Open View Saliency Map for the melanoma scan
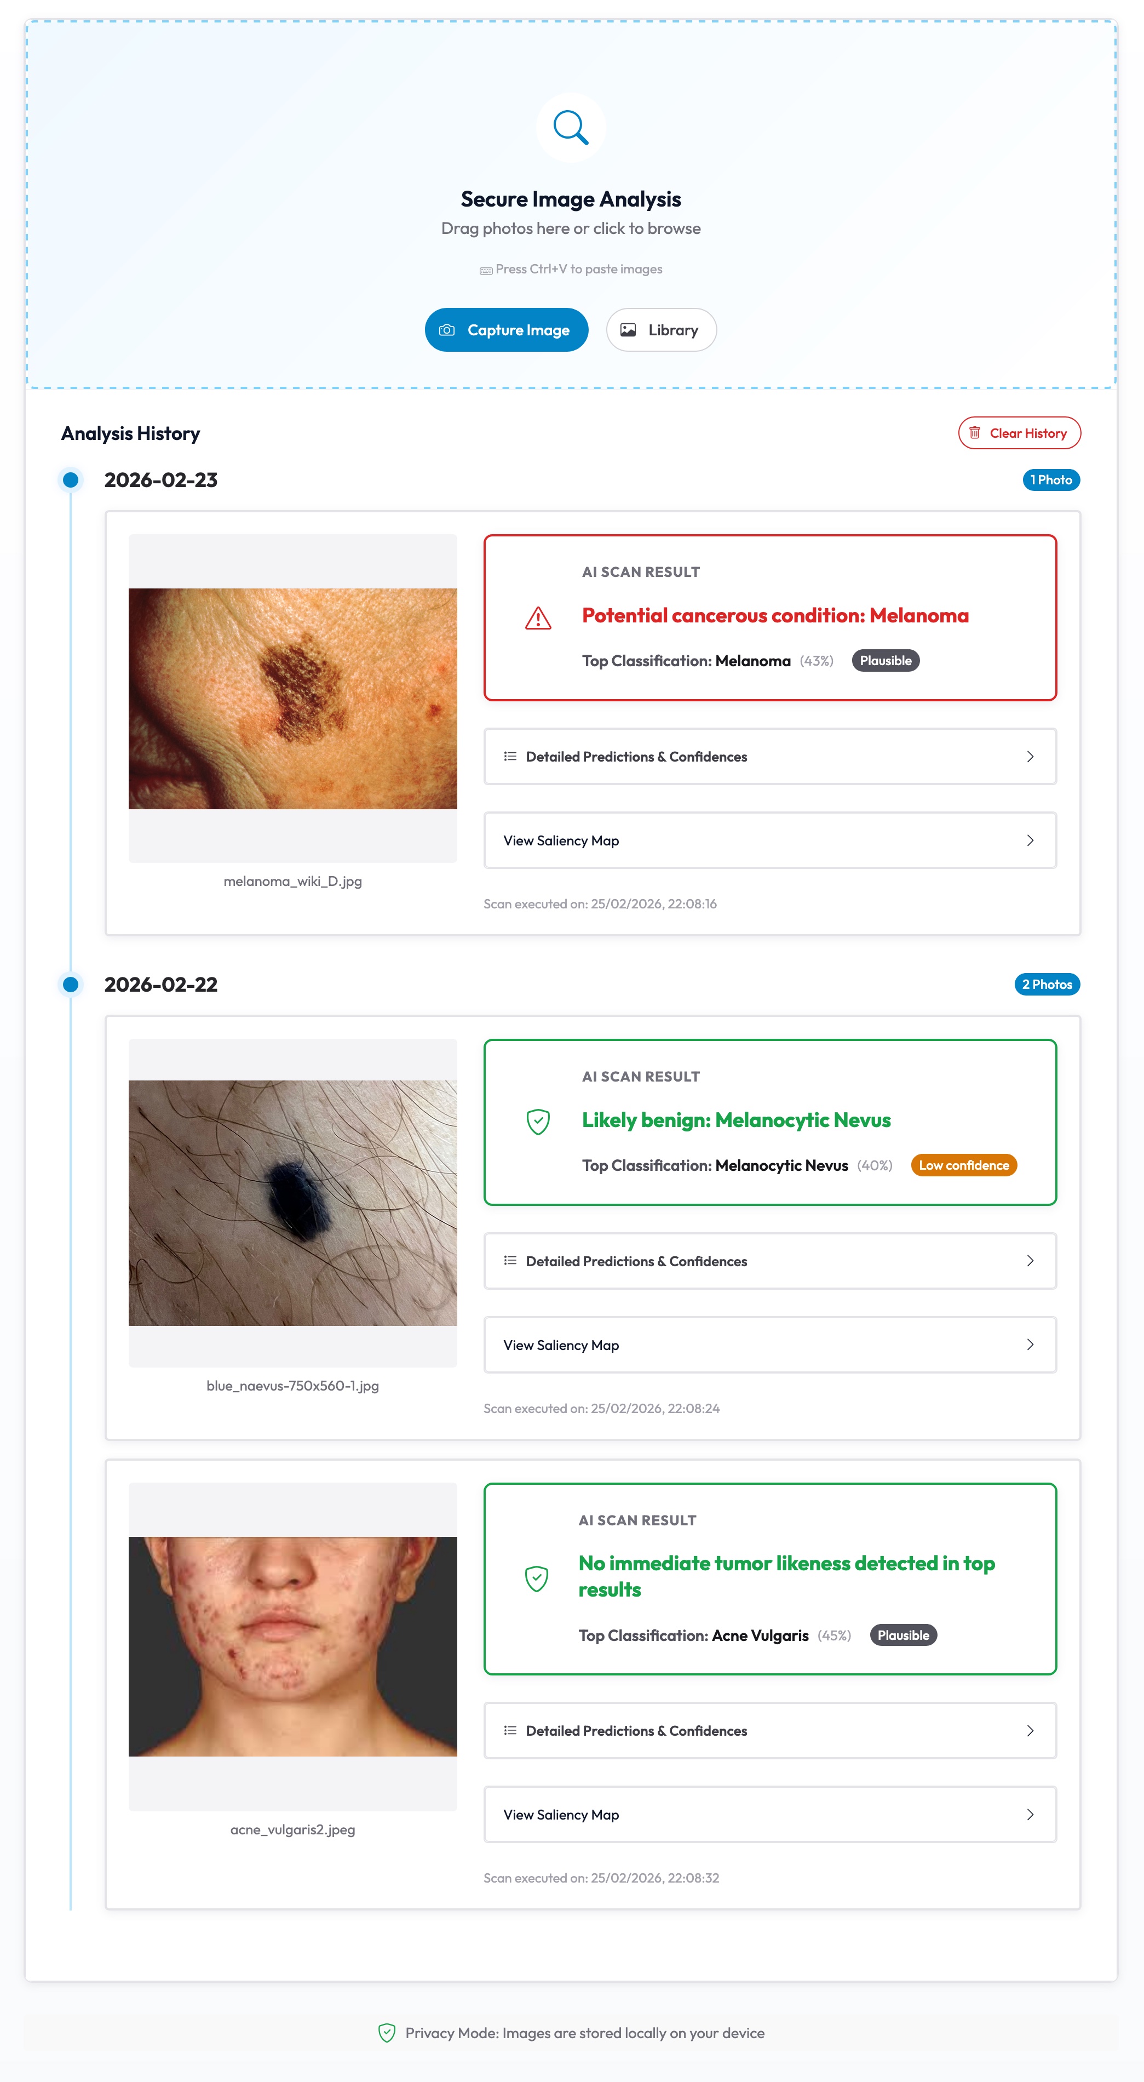The width and height of the screenshot is (1144, 2082). pyautogui.click(x=770, y=840)
